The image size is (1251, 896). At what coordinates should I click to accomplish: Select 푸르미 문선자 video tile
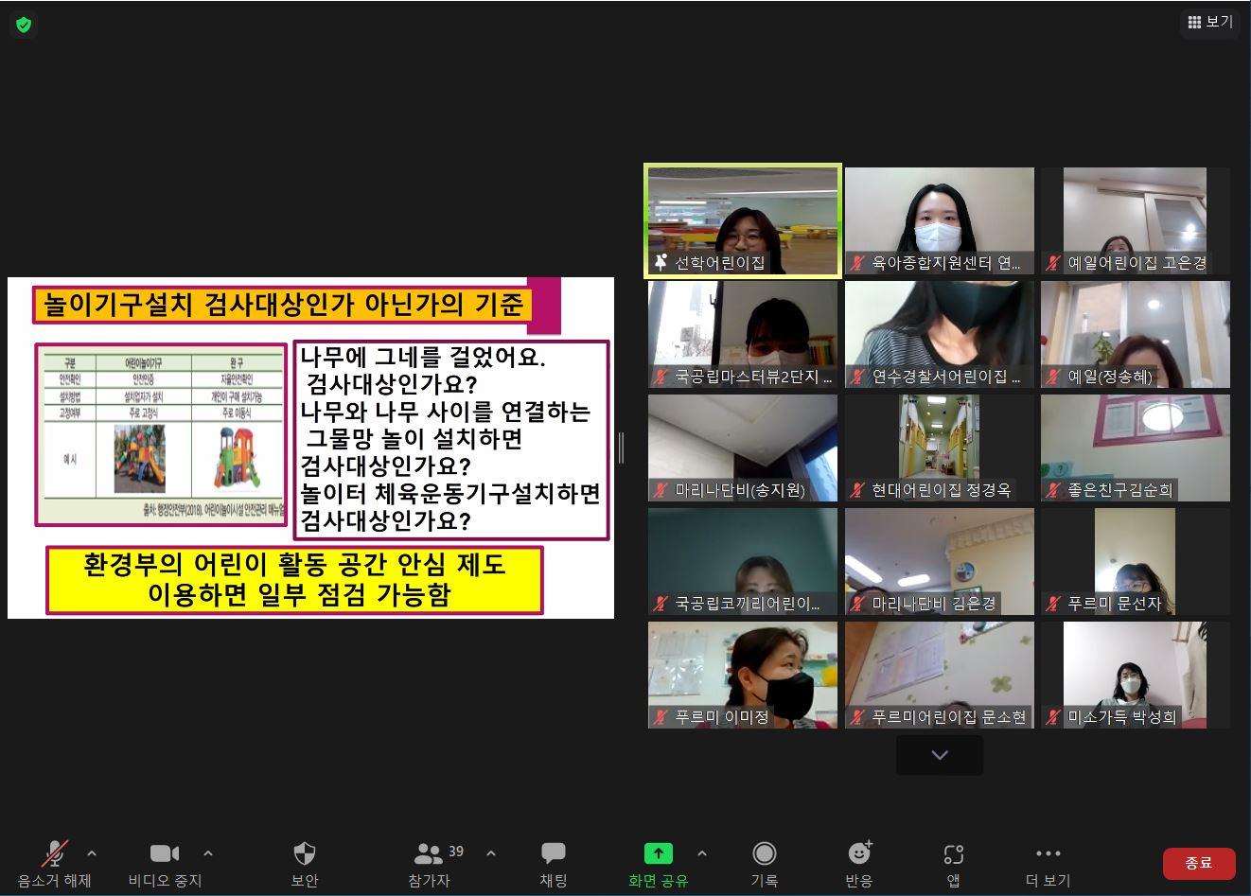click(x=1136, y=561)
